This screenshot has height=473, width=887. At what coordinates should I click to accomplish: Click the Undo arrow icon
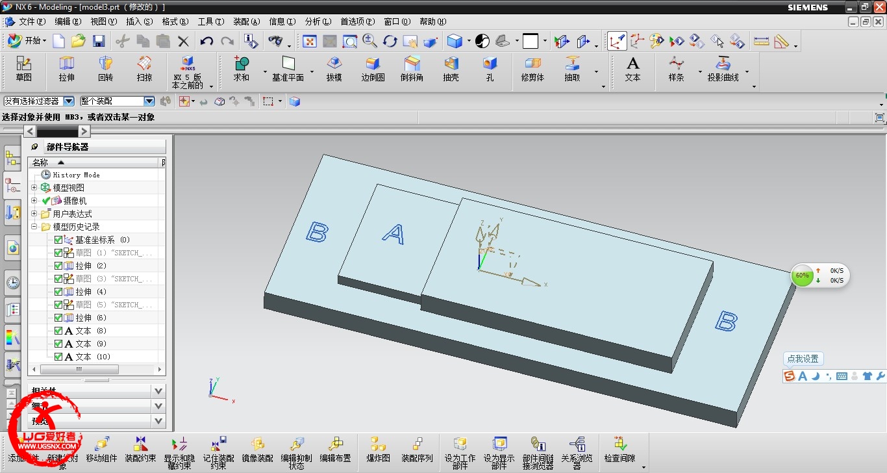click(206, 42)
